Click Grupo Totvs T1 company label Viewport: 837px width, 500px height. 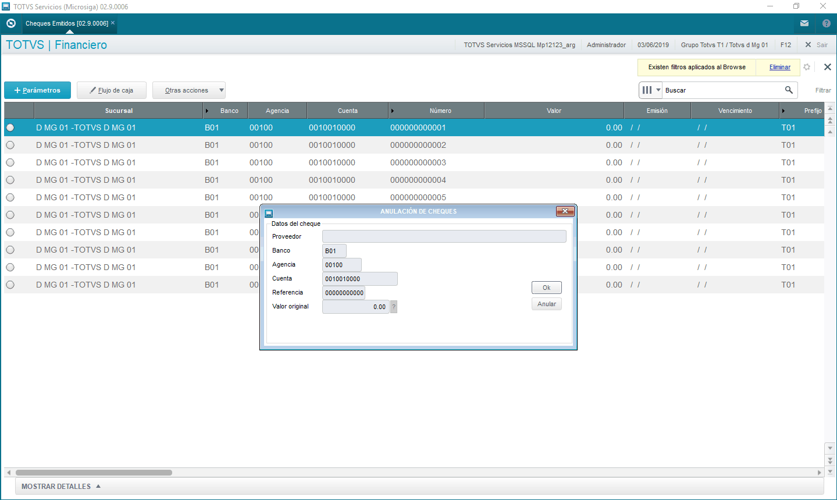point(725,45)
